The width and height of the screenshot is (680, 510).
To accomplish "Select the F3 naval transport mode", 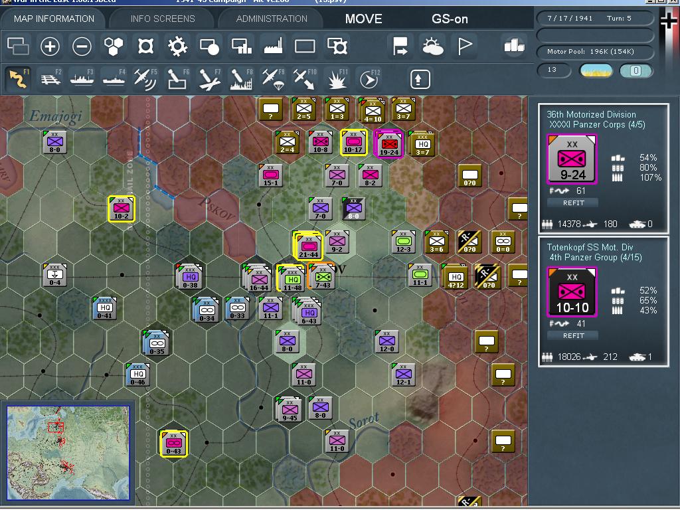I will pyautogui.click(x=82, y=79).
